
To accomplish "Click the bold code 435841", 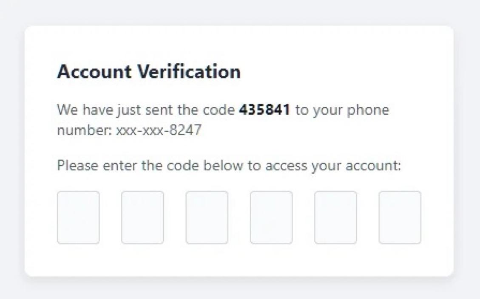I will pyautogui.click(x=264, y=110).
